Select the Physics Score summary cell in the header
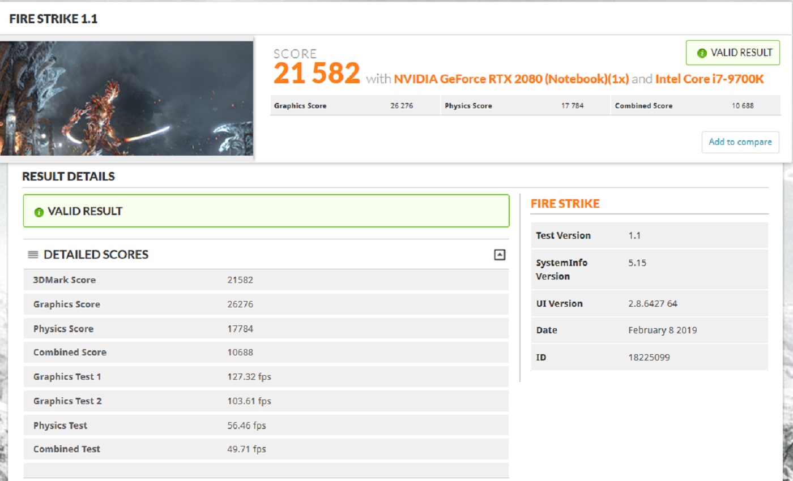 tap(525, 106)
